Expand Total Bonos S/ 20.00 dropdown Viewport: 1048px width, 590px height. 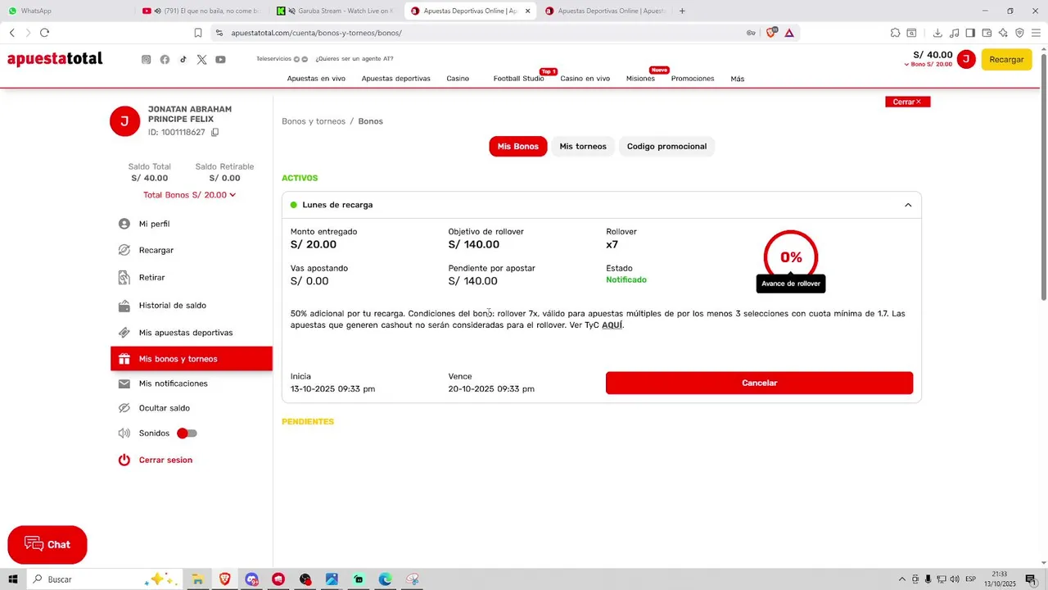coord(190,195)
